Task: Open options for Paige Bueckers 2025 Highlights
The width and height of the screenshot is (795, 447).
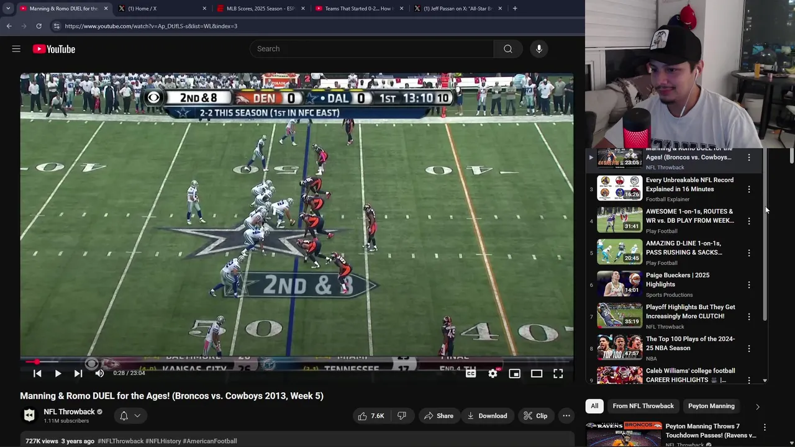Action: coord(749,285)
